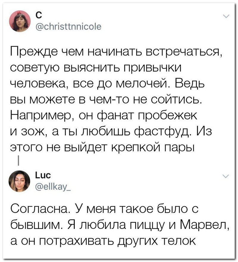The height and width of the screenshot is (262, 238).
Task: Expand the chevron menu on C's tweet
Action: 226,16
